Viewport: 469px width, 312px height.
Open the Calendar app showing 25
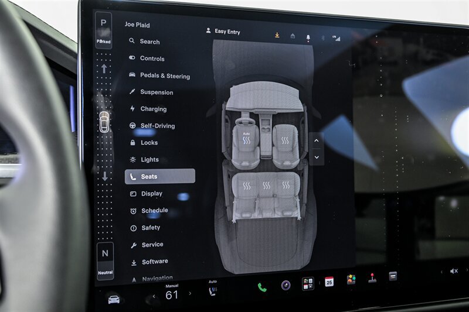[x=329, y=282]
